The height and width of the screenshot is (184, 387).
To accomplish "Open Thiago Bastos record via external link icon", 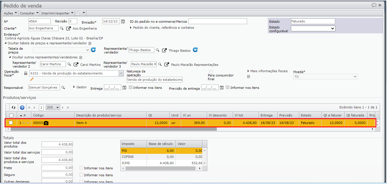I will [x=164, y=50].
